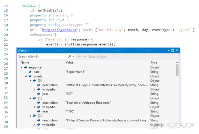Open the https://byabbe.se link in code

pyautogui.click(x=59, y=30)
